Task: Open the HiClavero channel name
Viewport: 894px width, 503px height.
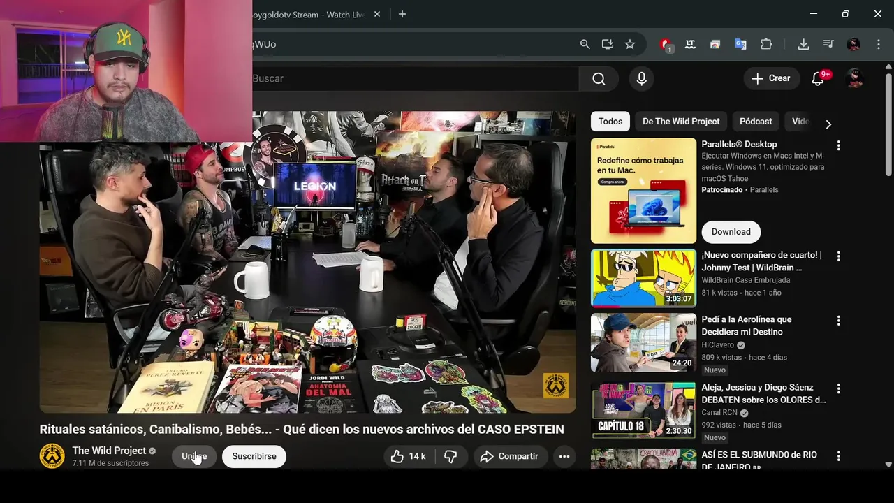Action: (717, 345)
